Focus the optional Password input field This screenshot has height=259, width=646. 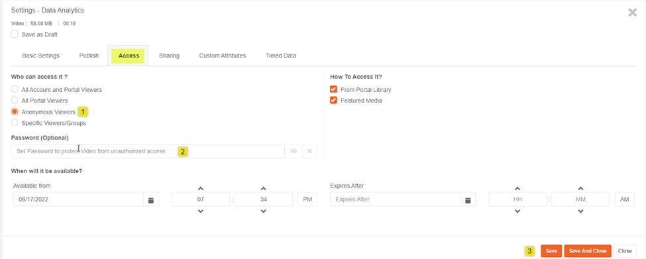148,151
